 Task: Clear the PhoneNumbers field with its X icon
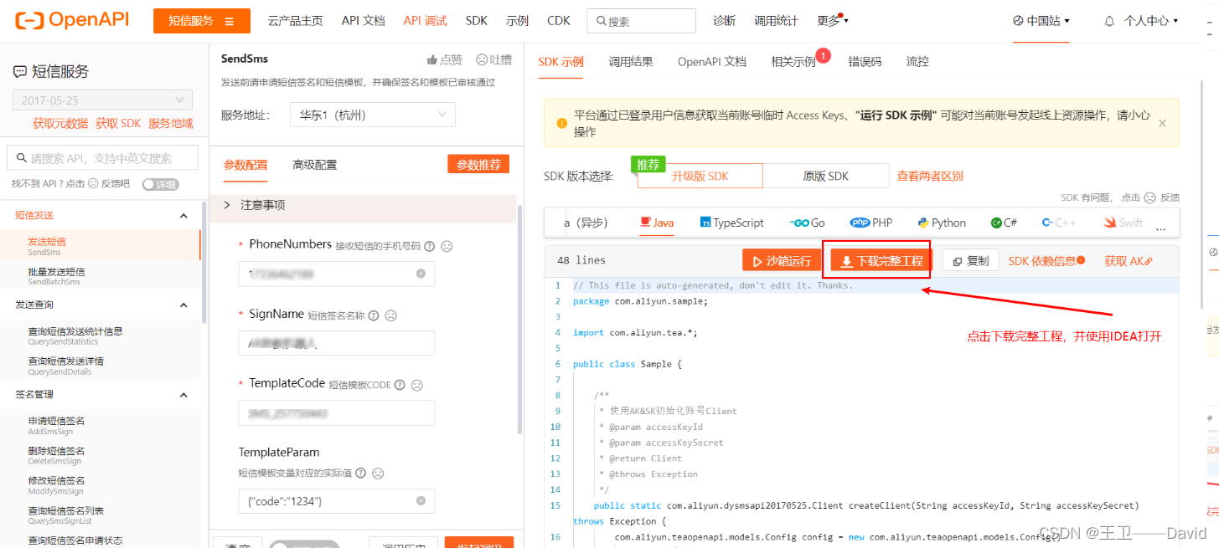421,274
